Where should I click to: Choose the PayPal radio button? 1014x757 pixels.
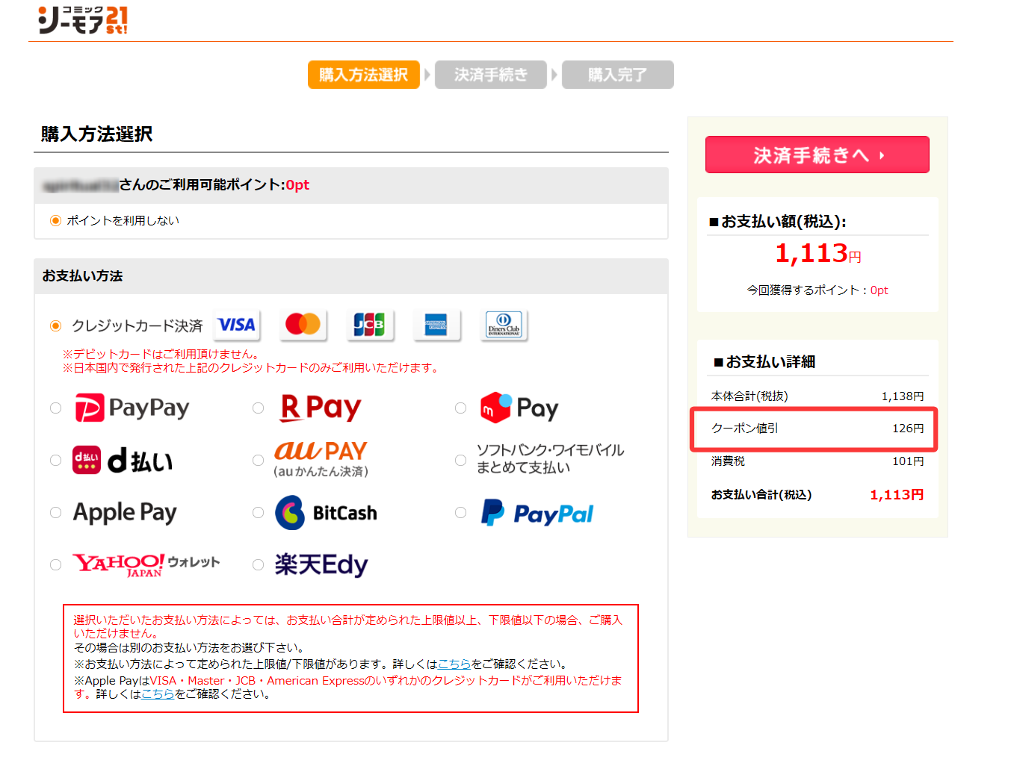[460, 512]
